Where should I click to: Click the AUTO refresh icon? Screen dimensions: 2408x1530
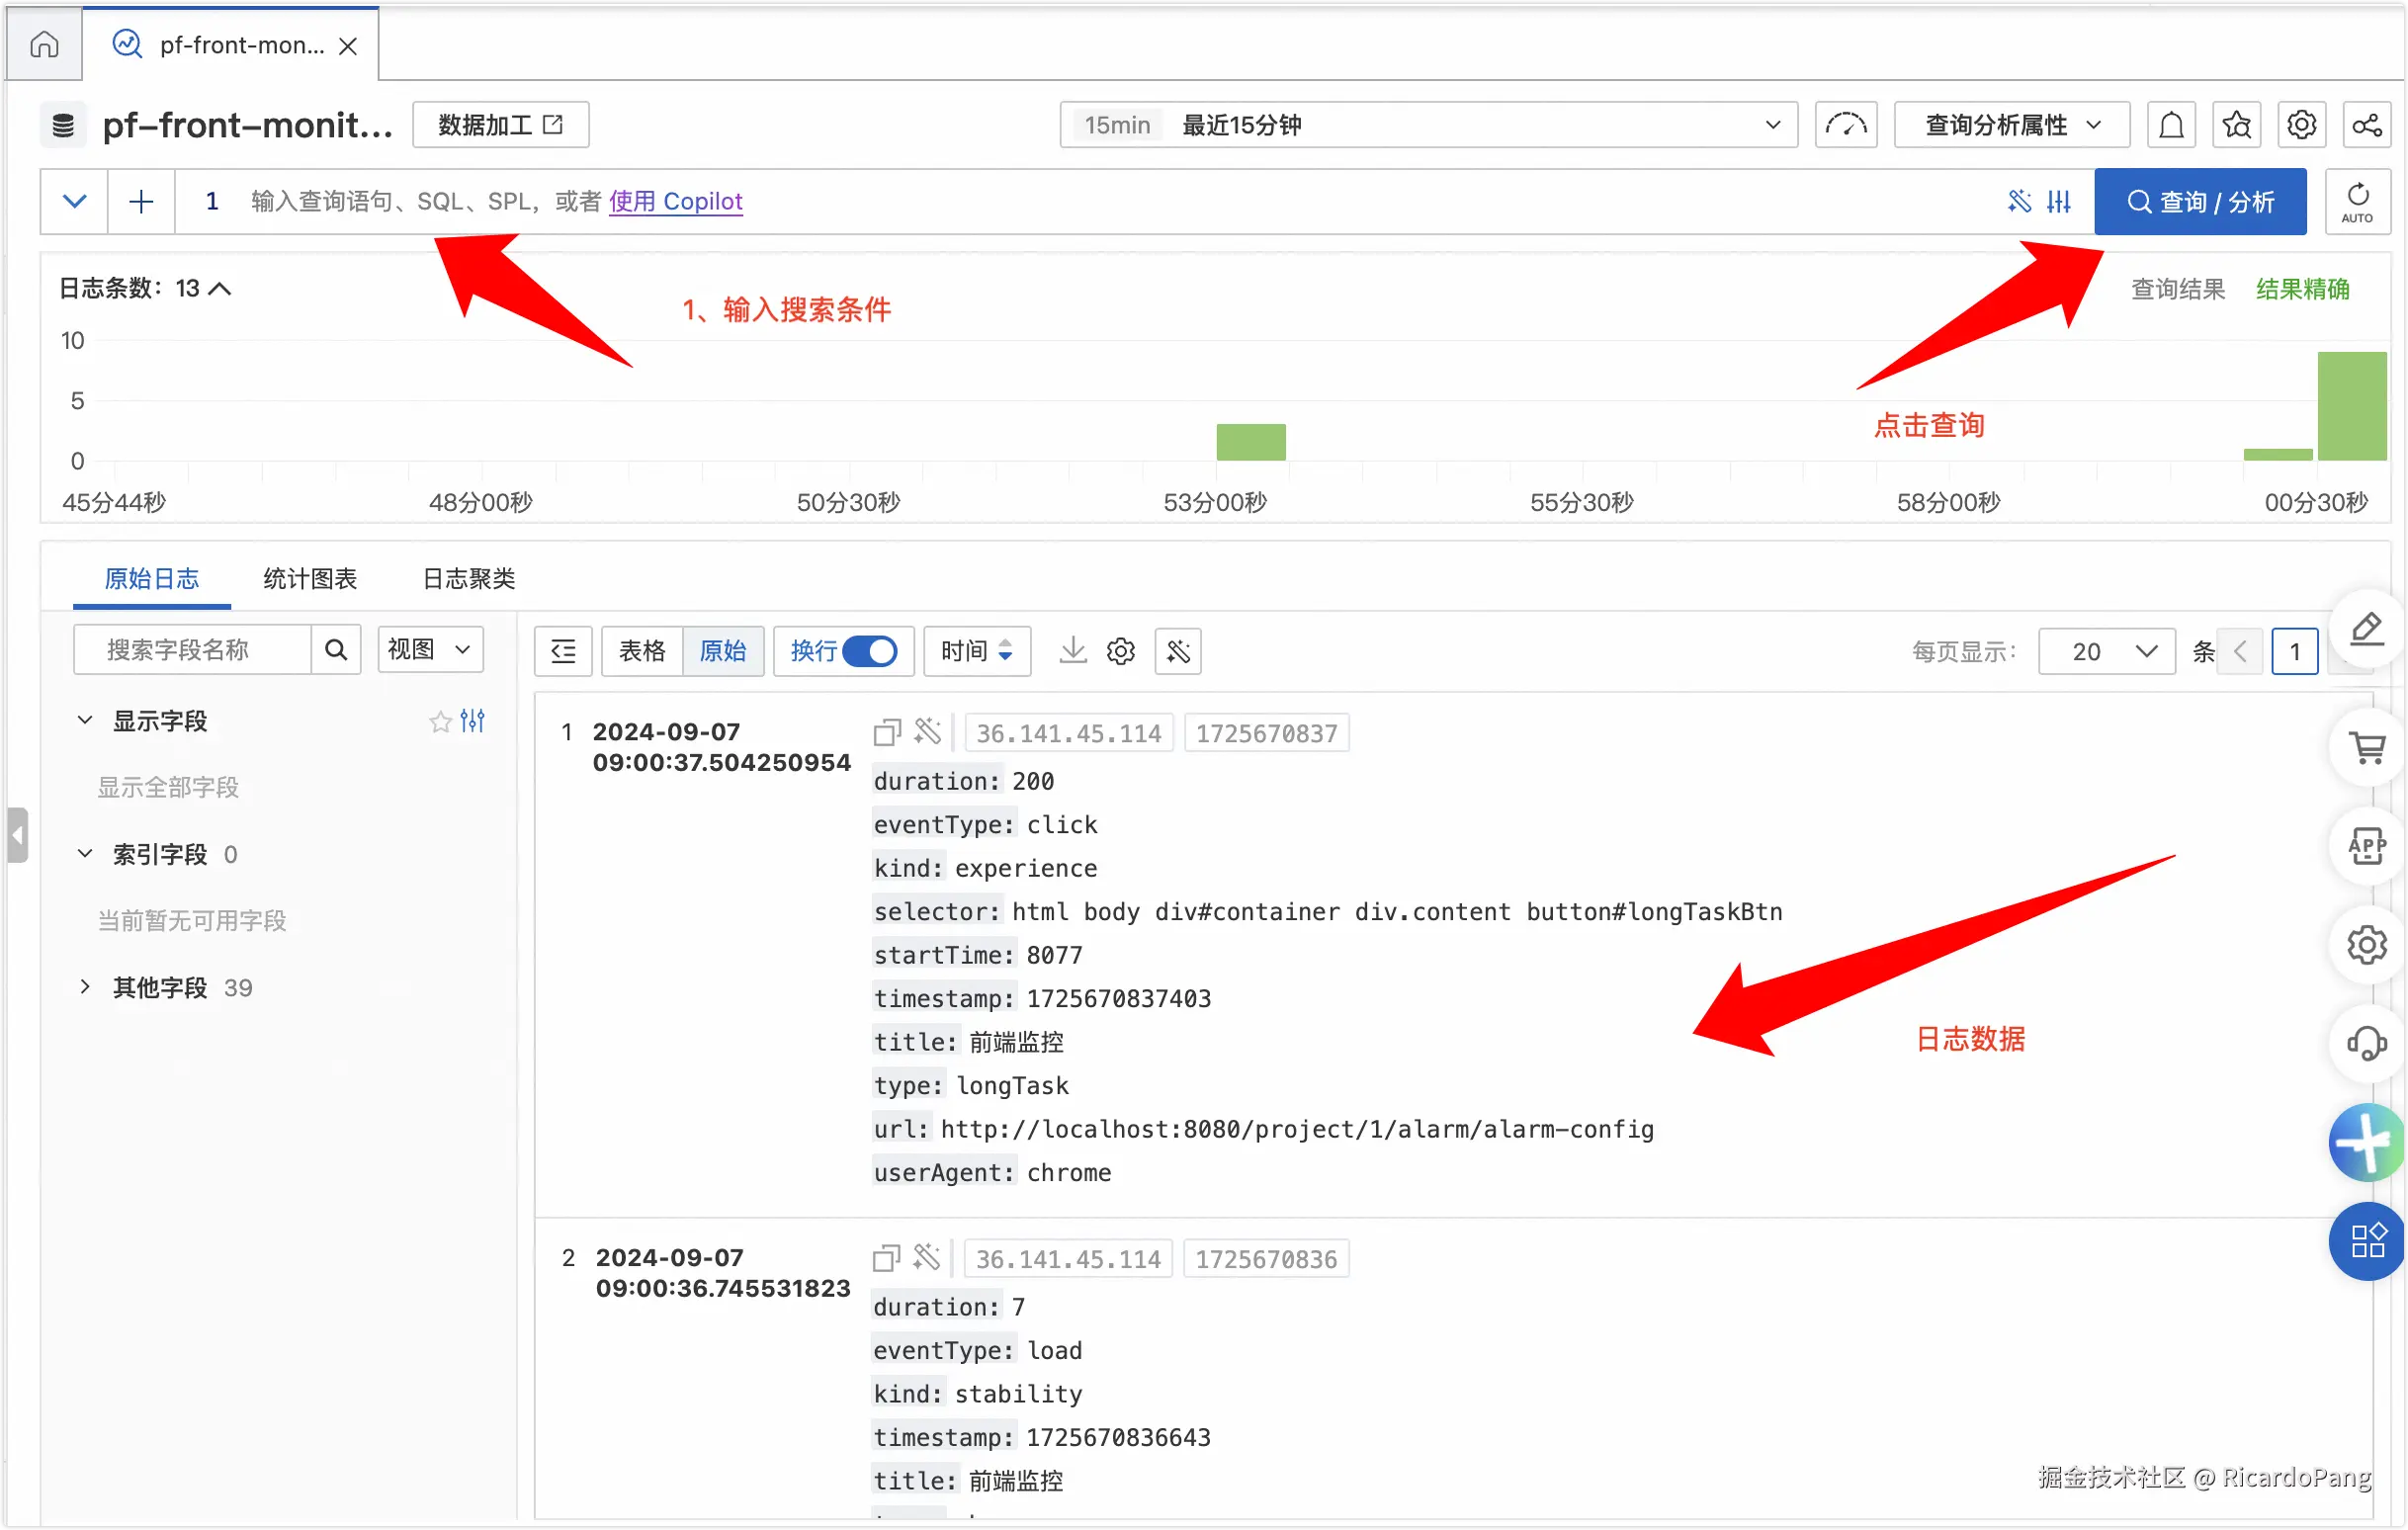2357,201
